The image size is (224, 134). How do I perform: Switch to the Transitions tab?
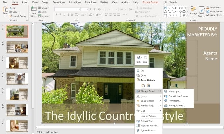pos(59,2)
